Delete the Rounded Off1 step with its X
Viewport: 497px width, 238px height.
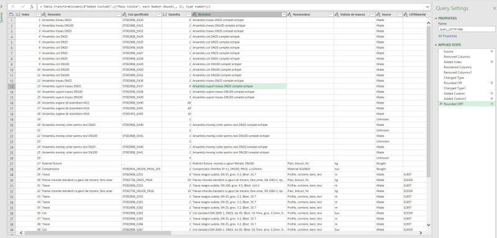(x=441, y=104)
